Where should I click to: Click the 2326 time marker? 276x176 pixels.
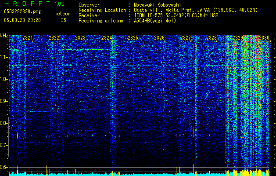pos(159,37)
